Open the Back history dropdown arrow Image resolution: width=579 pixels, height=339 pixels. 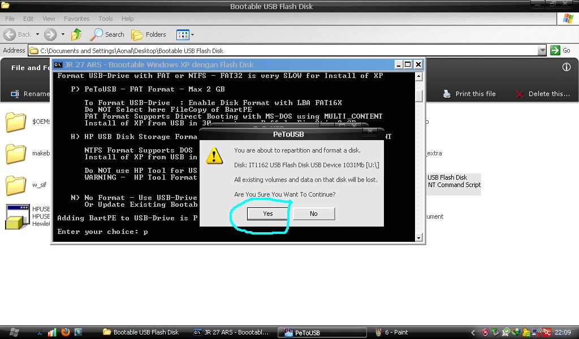(37, 34)
